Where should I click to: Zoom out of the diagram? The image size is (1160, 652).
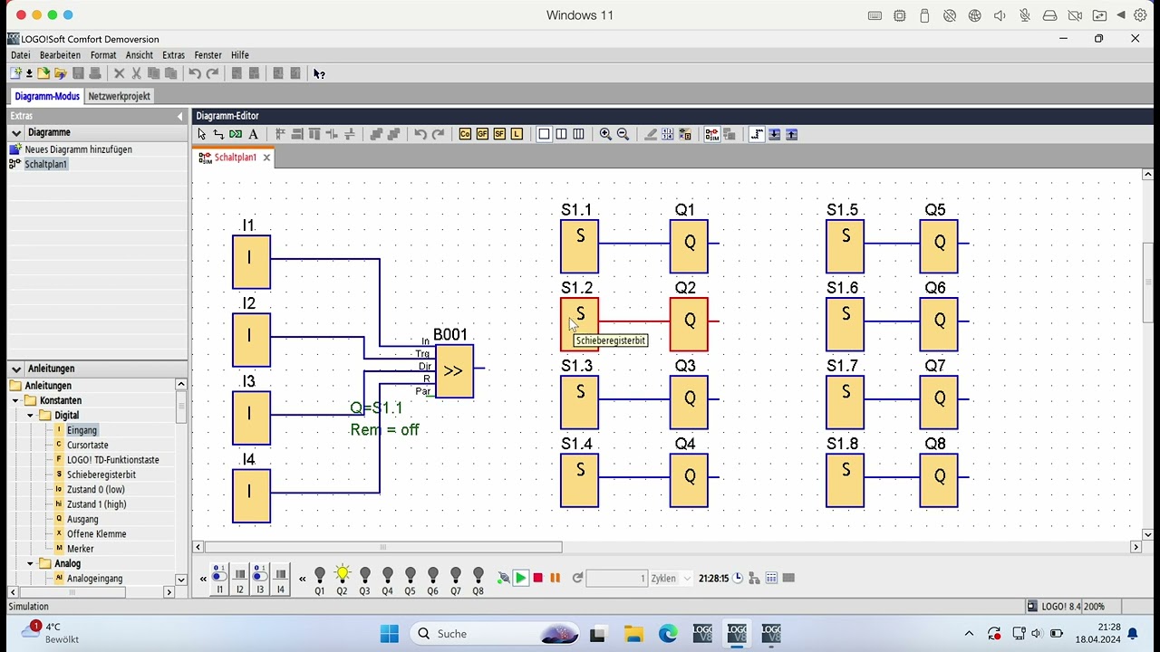tap(623, 134)
